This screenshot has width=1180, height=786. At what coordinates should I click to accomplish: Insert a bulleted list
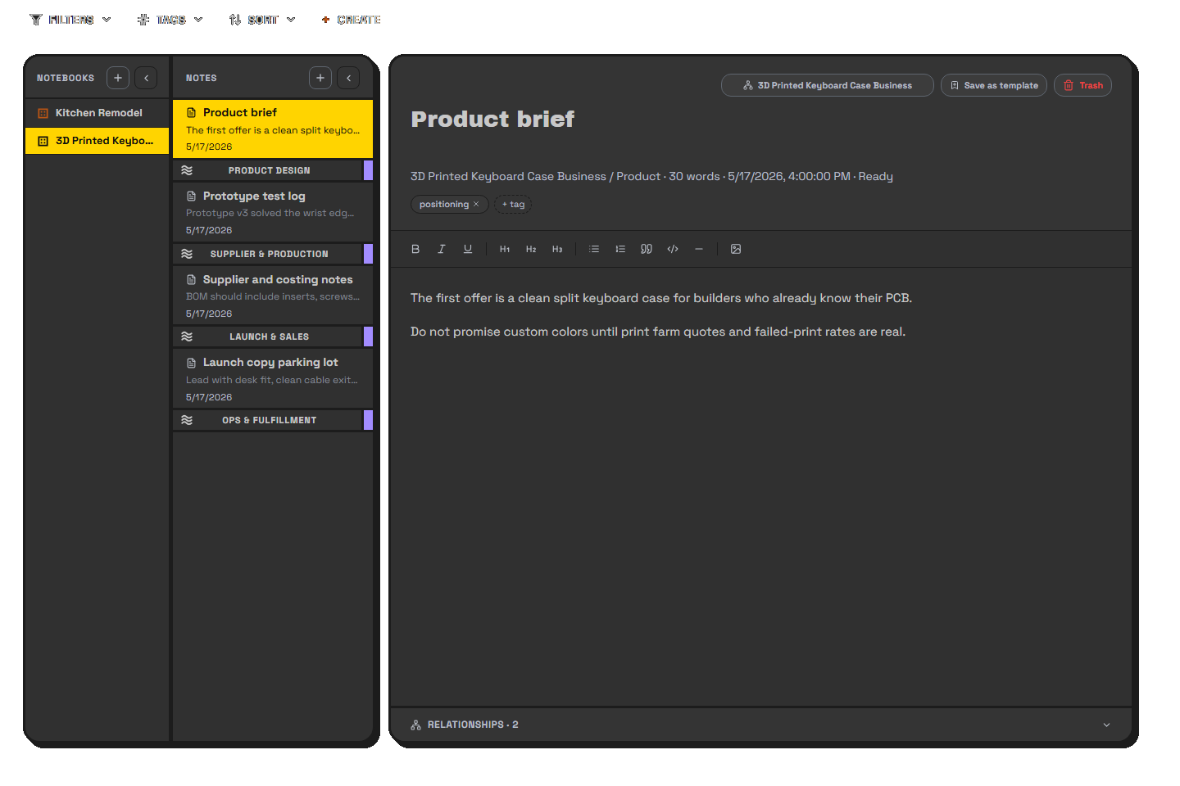594,249
